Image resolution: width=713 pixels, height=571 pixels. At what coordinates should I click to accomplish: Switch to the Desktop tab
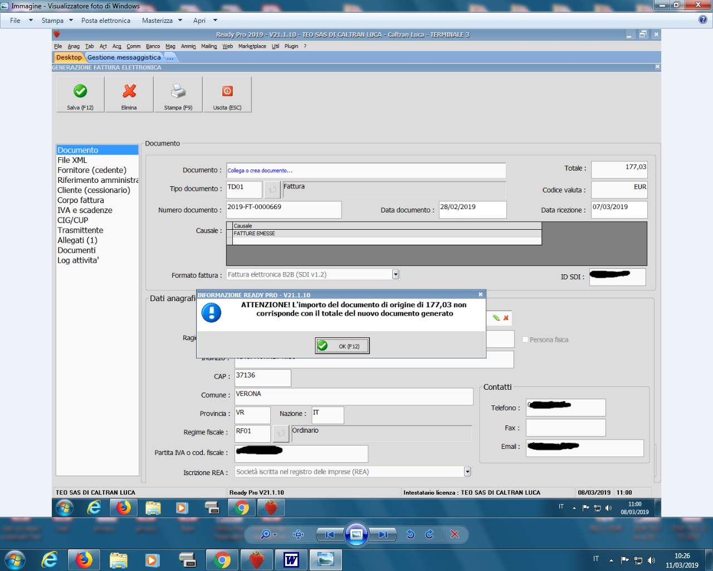pyautogui.click(x=69, y=57)
